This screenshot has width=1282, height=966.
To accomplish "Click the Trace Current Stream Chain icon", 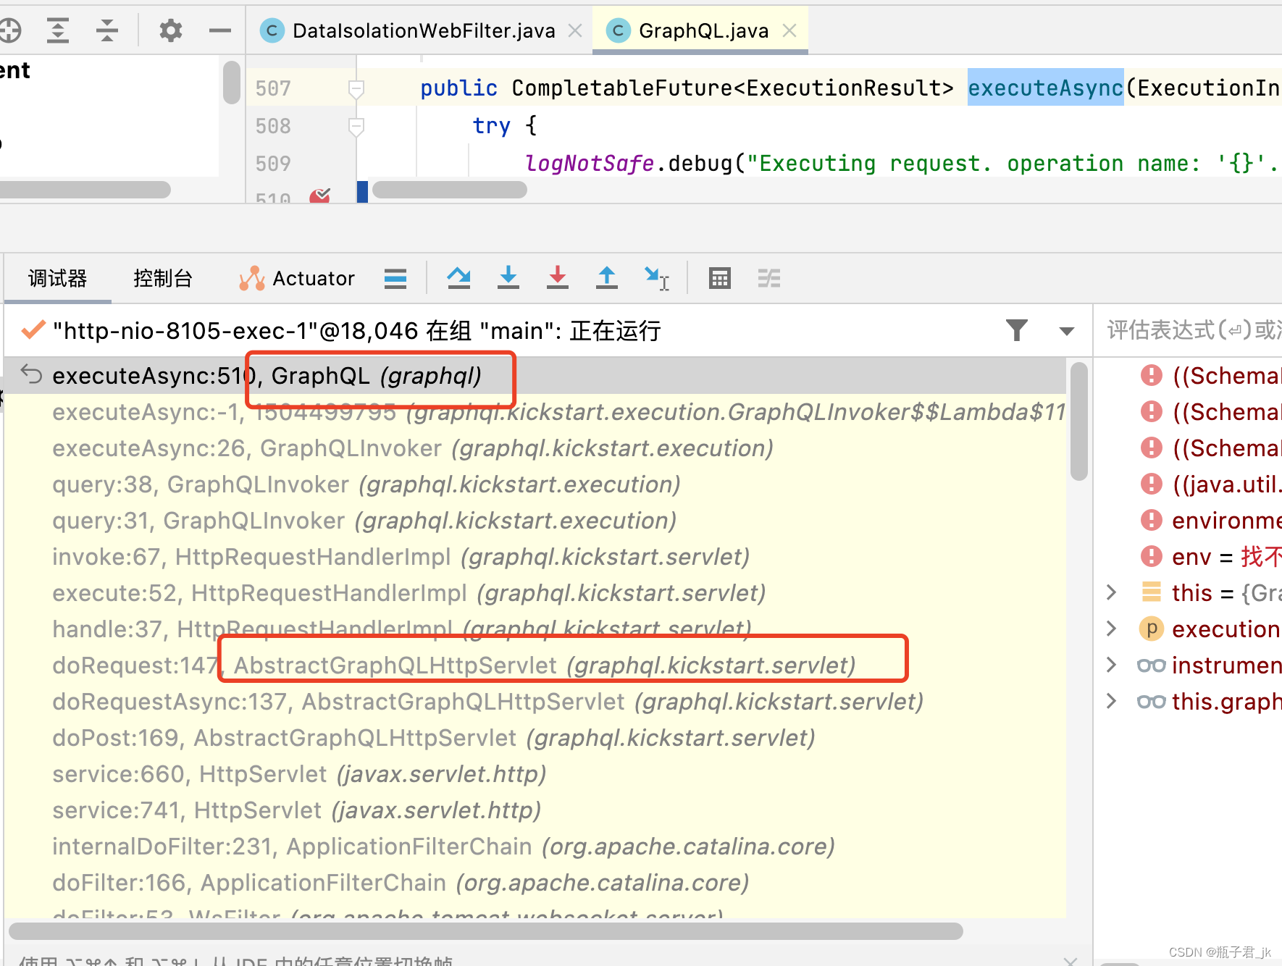I will 769,278.
